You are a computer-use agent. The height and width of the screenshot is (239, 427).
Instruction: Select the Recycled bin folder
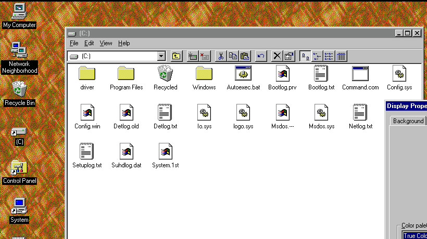[165, 78]
